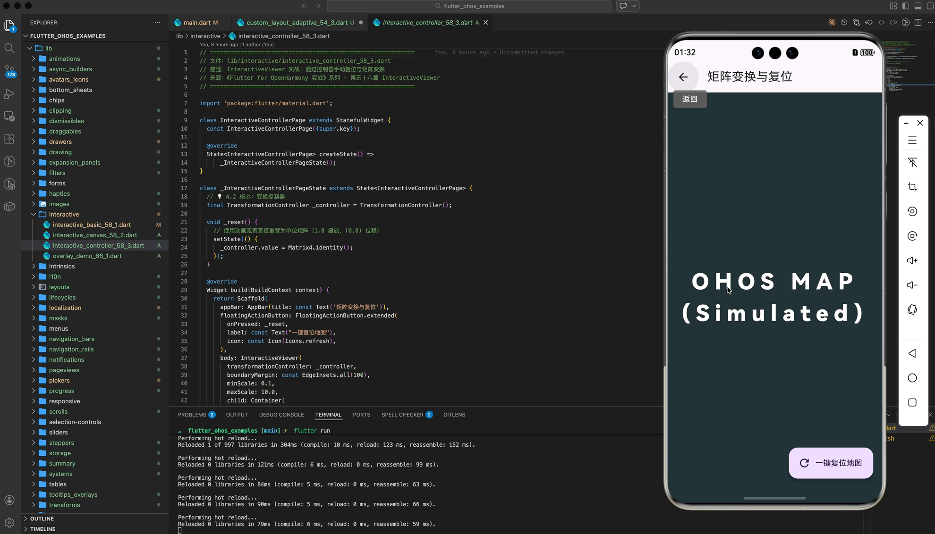The image size is (935, 534).
Task: Tap the back arrow in app bar
Action: (x=683, y=77)
